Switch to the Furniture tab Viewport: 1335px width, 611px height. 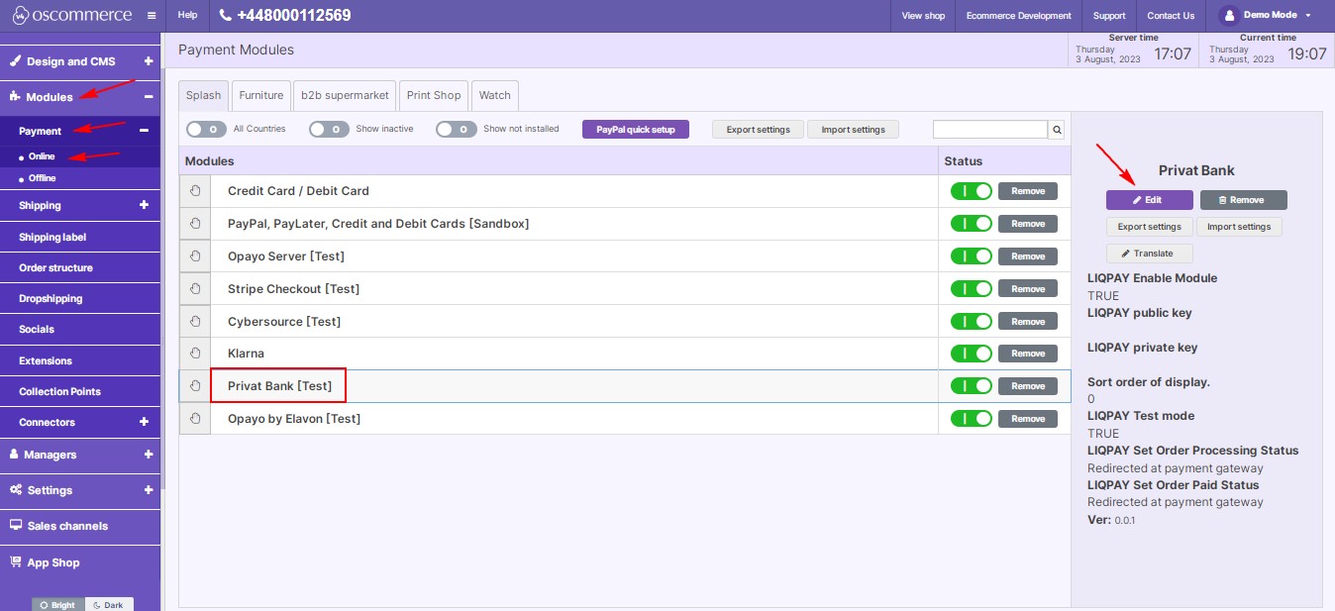[261, 96]
